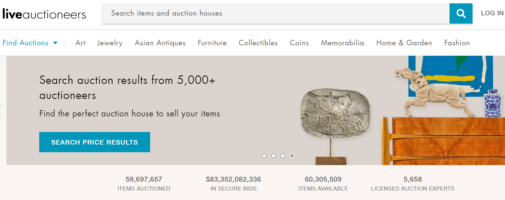Focus the search items and auction houses field
This screenshot has height=200, width=505.
pos(276,13)
